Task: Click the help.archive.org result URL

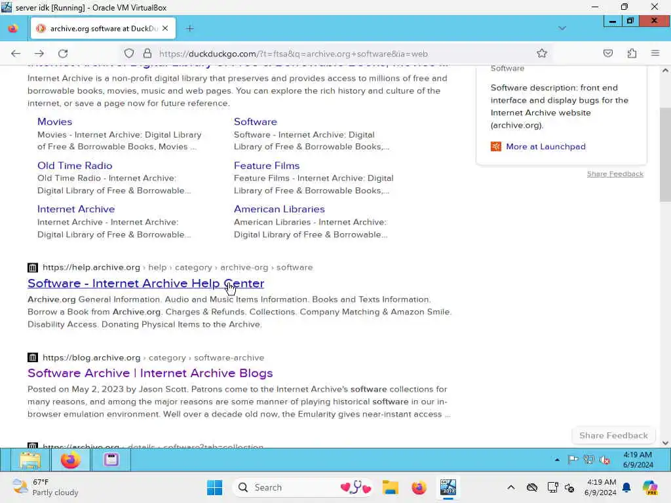Action: click(178, 267)
